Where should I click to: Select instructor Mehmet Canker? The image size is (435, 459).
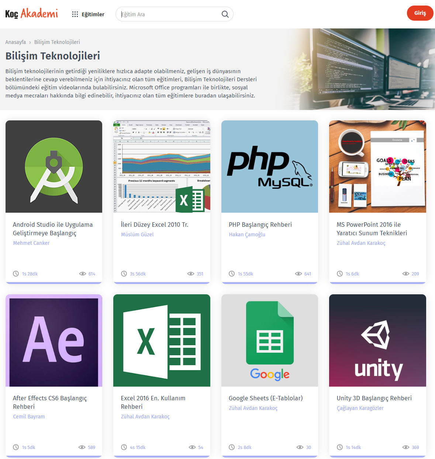tap(31, 243)
